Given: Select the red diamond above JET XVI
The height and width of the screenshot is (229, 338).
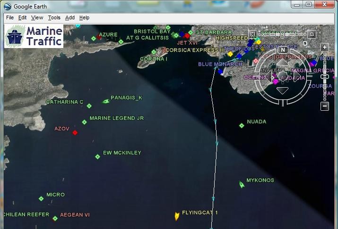Looking at the screenshot, I should (187, 36).
